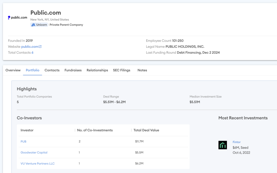The width and height of the screenshot is (277, 173).
Task: Click the Fintor company logo thumbnail
Action: 223,145
